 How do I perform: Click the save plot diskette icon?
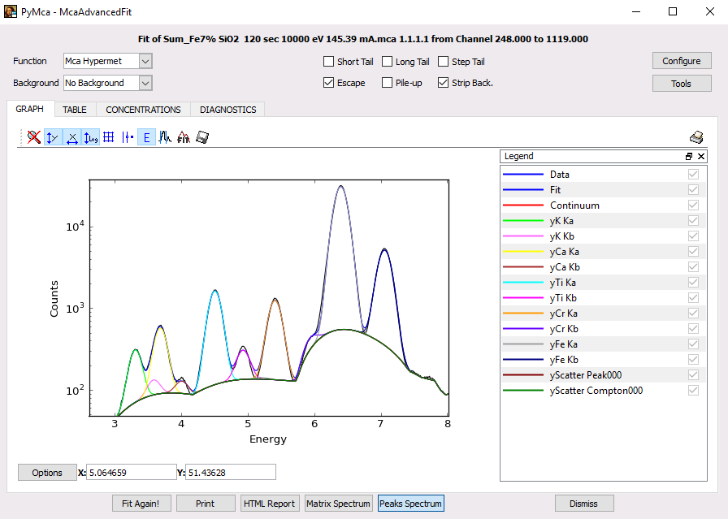(202, 137)
